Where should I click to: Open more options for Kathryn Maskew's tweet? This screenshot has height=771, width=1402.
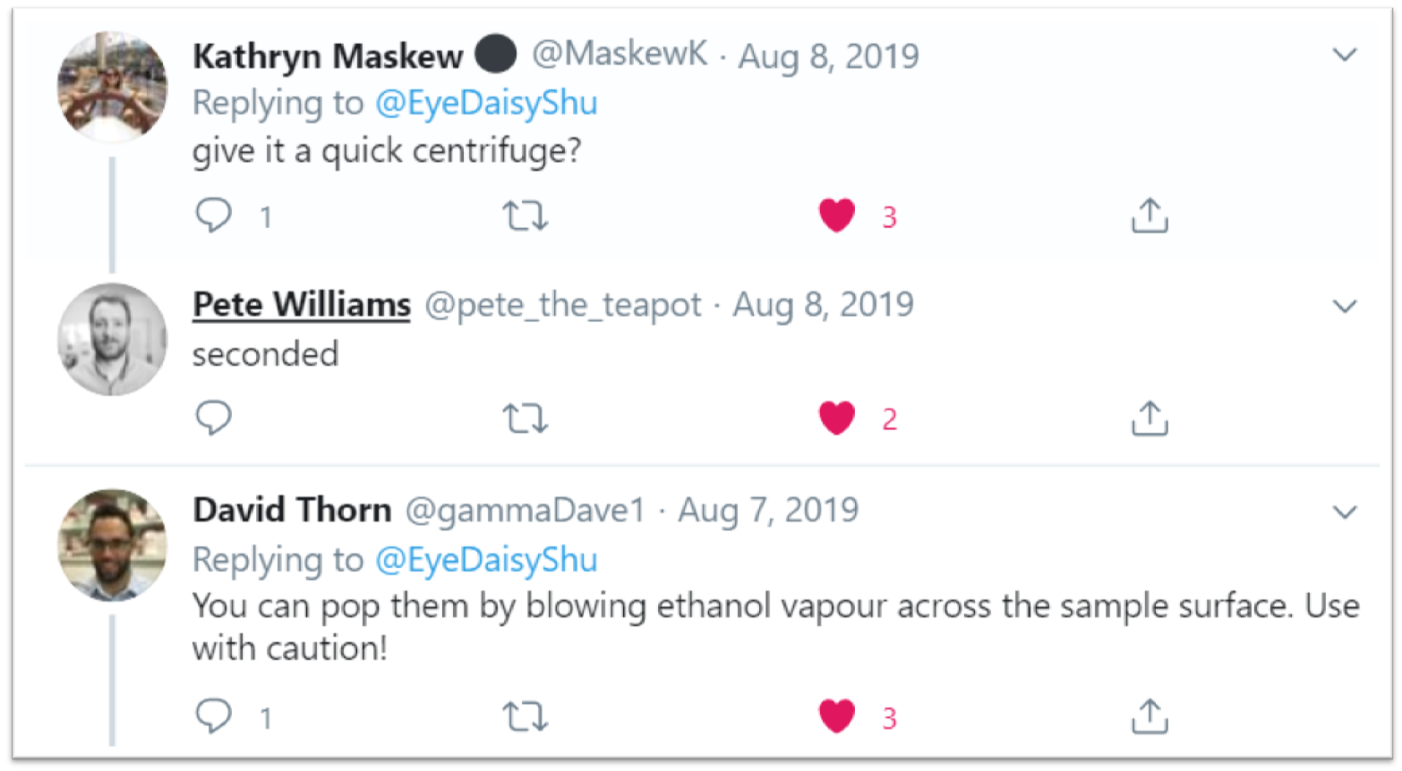(1345, 55)
